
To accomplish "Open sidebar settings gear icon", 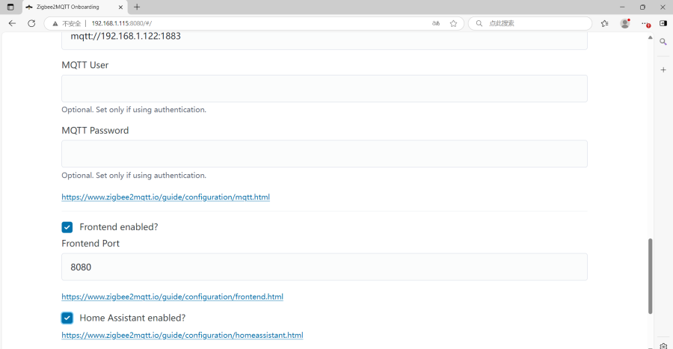I will [663, 345].
